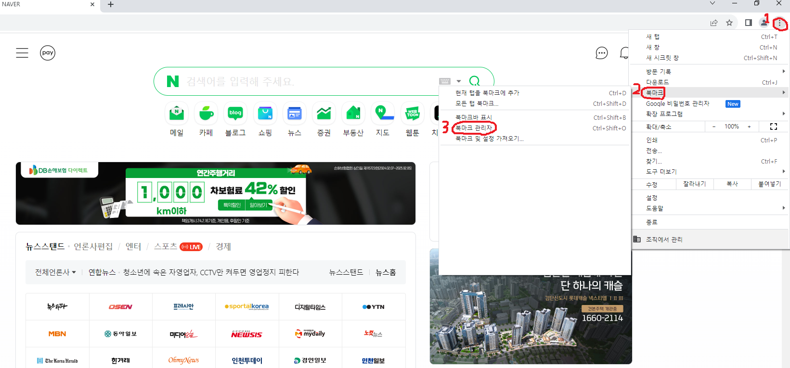Open 북마크 관리자
Viewport: 790px width, 368px height.
click(x=534, y=128)
